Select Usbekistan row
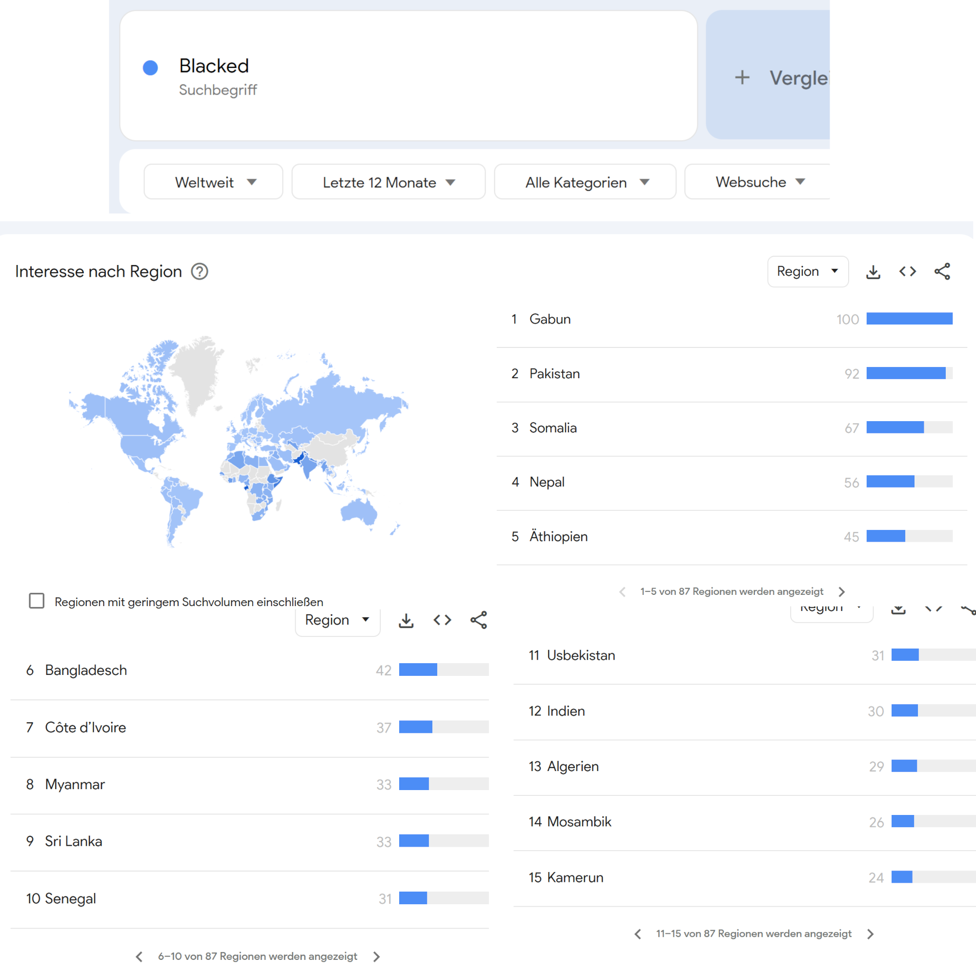976x976 pixels. (x=745, y=656)
